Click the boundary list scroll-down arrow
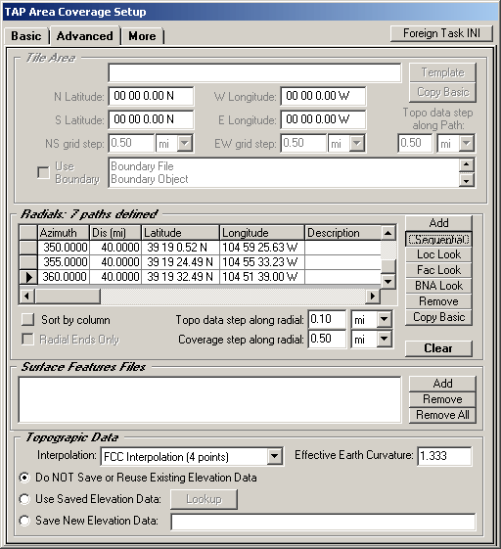This screenshot has width=501, height=549. (x=467, y=180)
